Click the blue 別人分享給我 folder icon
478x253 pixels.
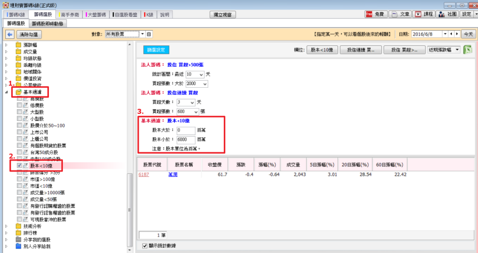point(19,246)
